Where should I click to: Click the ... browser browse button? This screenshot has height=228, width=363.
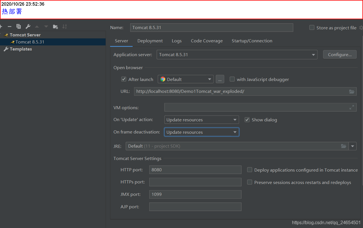[220, 79]
